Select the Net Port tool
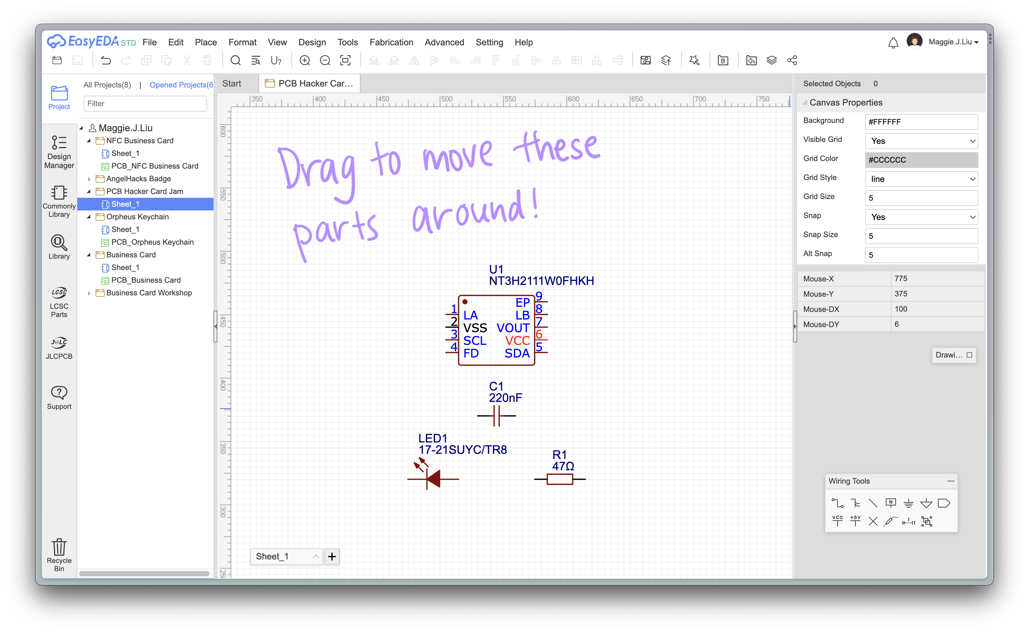Image resolution: width=1029 pixels, height=632 pixels. pos(944,503)
